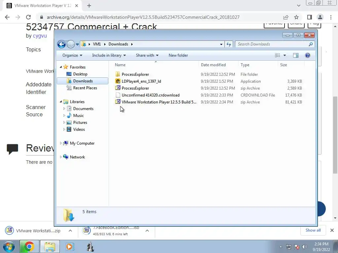Click the Windows Explorer taskbar icon
Screen dimensions: 338x253
tap(50, 246)
